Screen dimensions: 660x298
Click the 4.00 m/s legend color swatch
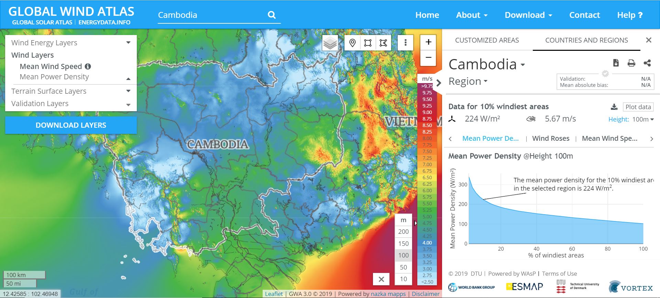point(427,243)
